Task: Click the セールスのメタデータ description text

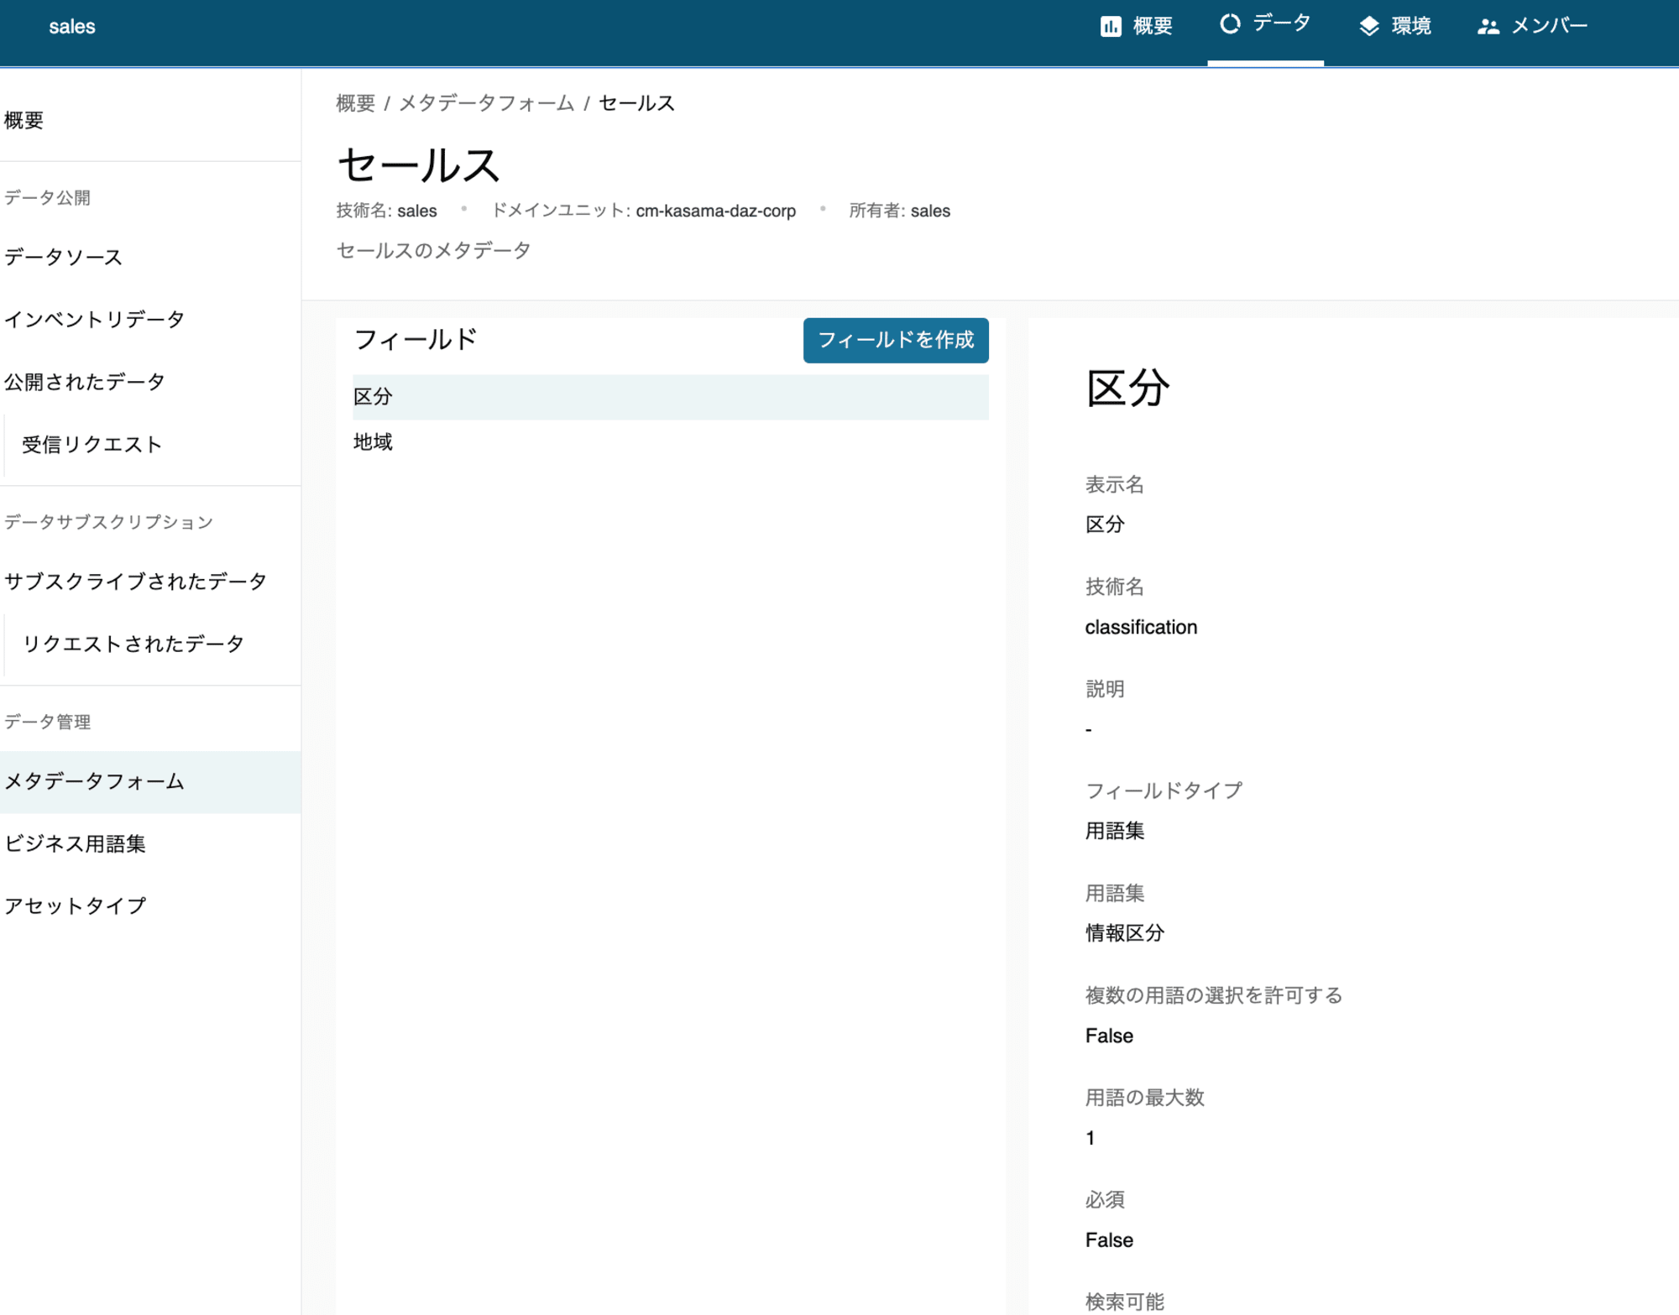Action: (x=433, y=250)
